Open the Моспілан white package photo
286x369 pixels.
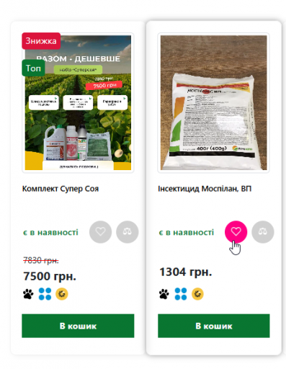tap(214, 103)
